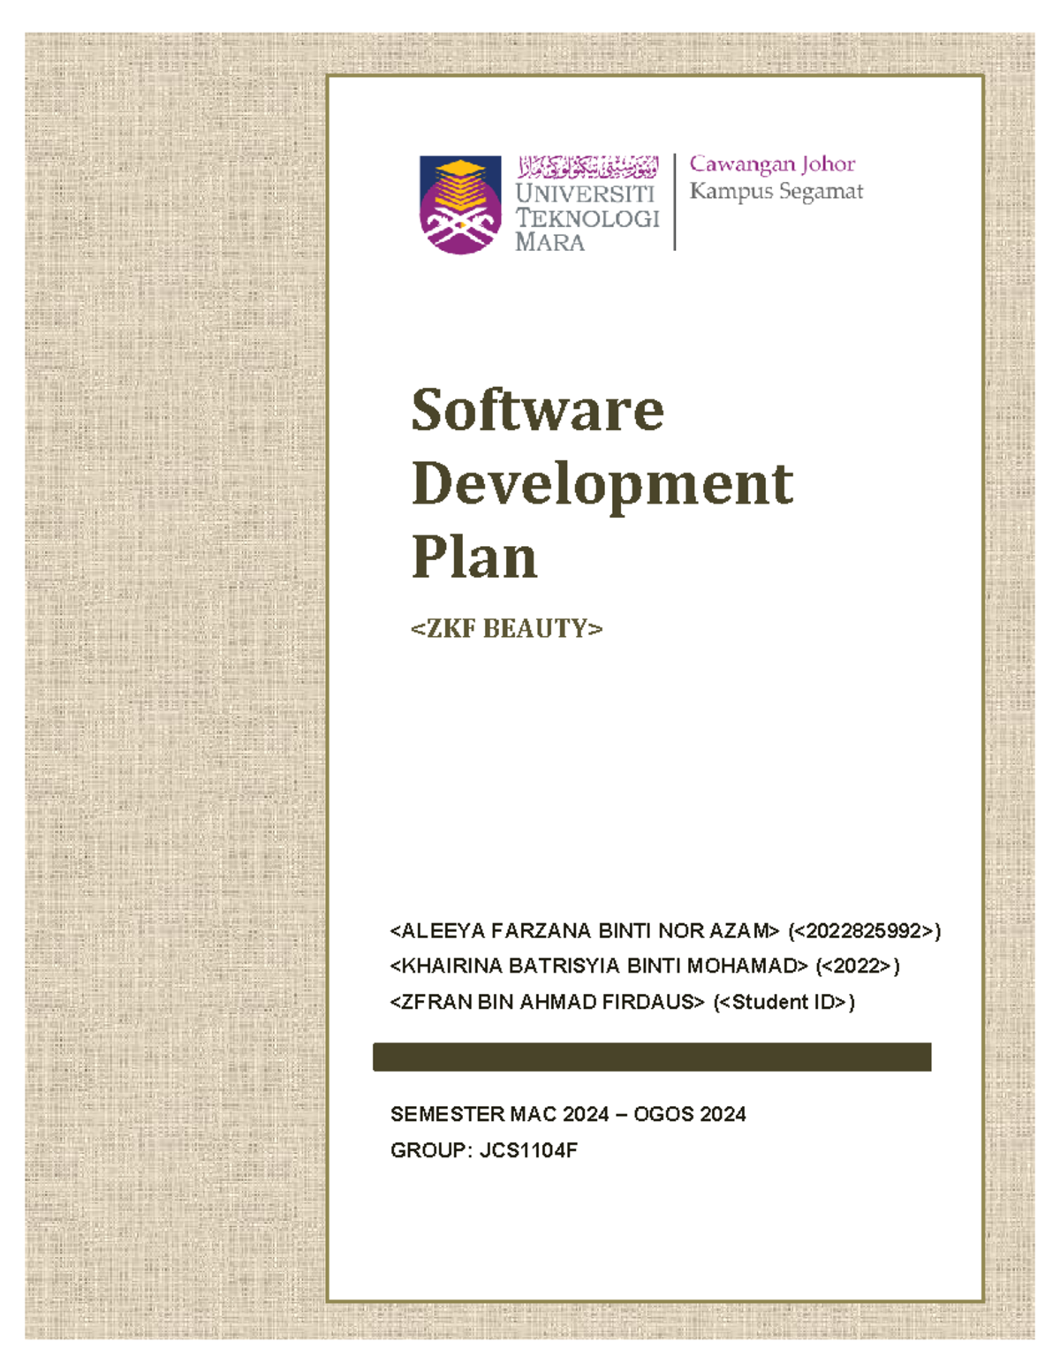Click the Kampus Segamat text mark
This screenshot has width=1060, height=1372.
(x=777, y=189)
